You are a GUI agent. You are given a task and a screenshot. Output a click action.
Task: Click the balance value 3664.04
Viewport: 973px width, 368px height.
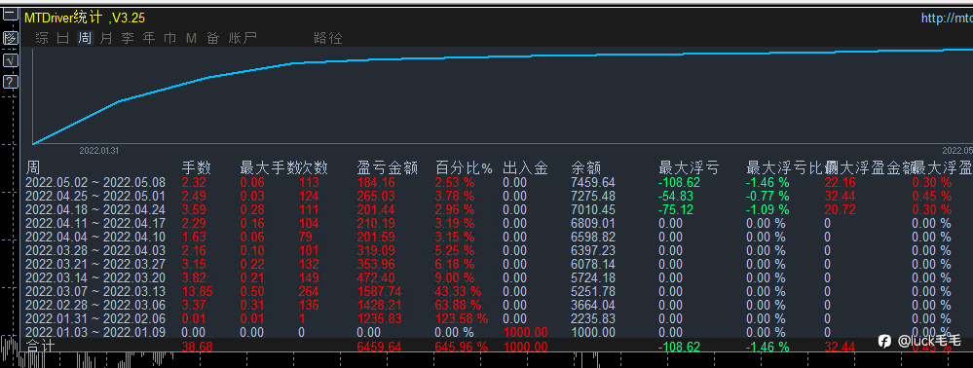click(593, 306)
